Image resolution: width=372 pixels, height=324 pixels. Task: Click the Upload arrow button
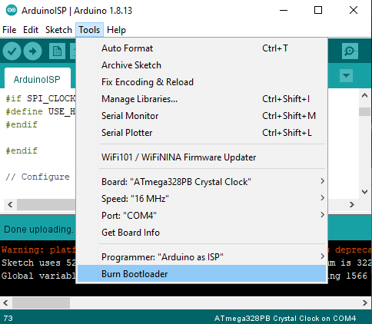33,51
